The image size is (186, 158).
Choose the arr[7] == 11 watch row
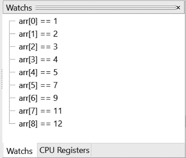point(40,111)
